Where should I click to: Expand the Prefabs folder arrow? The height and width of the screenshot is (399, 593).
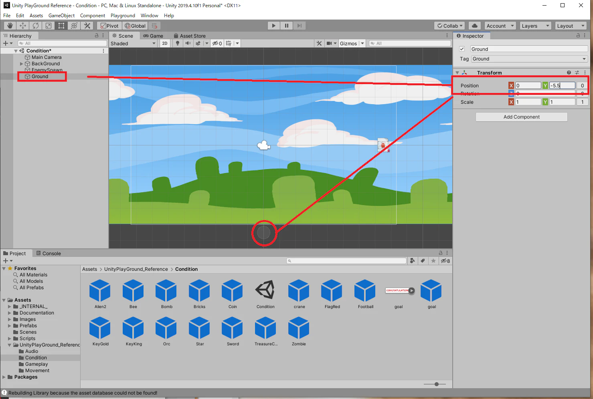coord(10,326)
